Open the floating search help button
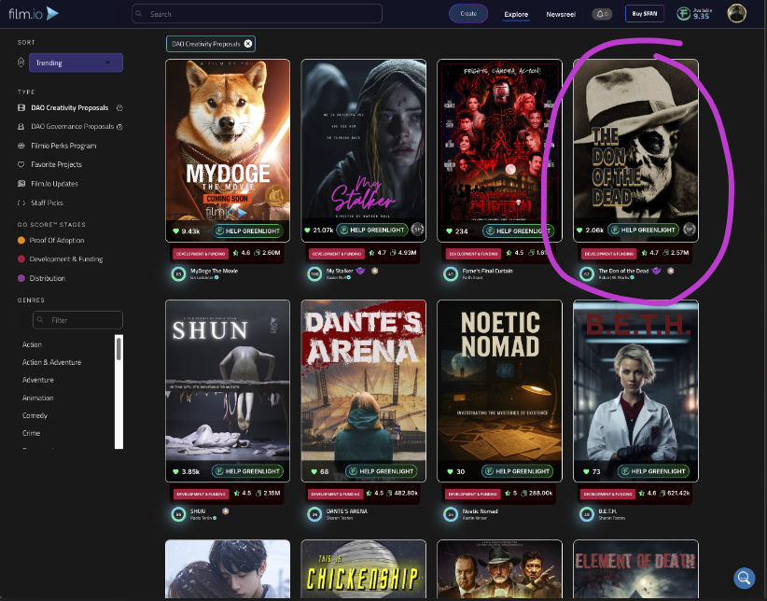This screenshot has height=601, width=767. pyautogui.click(x=744, y=578)
